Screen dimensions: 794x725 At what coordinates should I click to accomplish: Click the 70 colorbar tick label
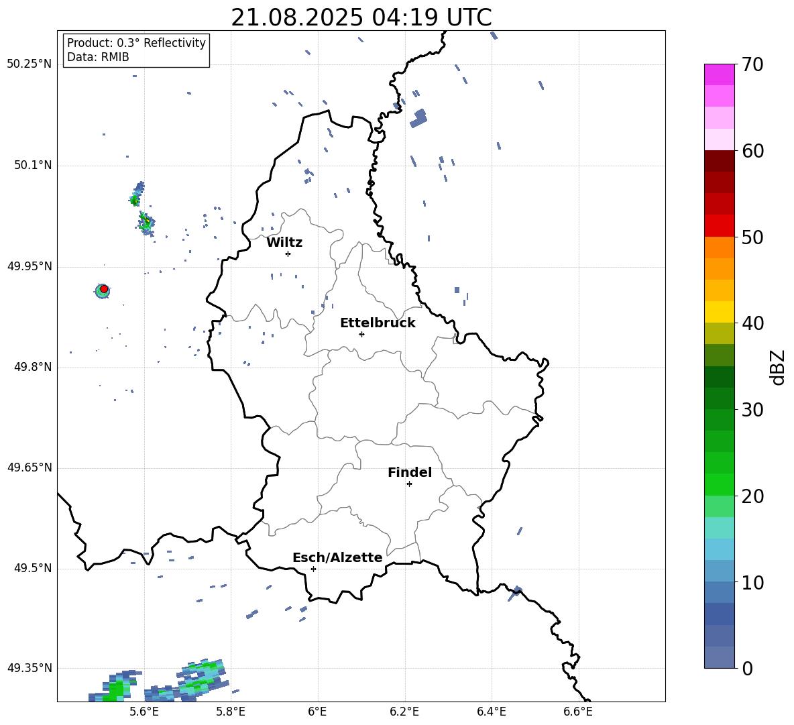[x=752, y=65]
